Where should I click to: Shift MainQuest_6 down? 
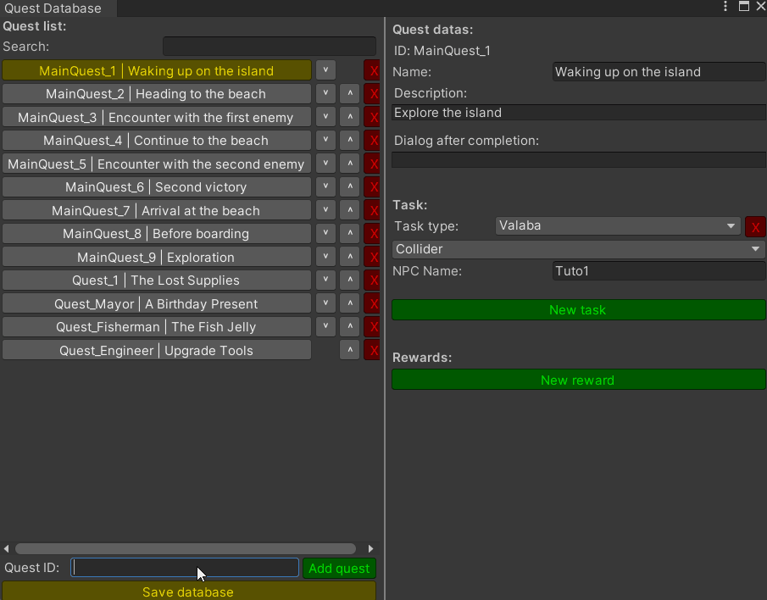coord(325,186)
